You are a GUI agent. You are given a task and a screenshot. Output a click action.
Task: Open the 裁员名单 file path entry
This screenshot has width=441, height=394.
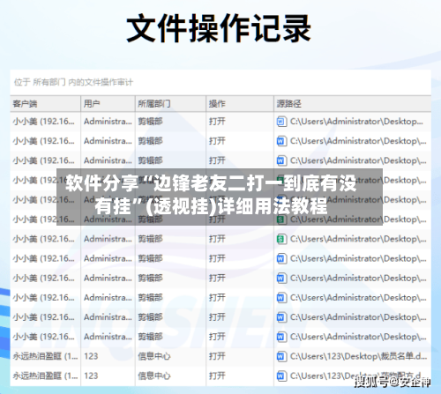(358, 356)
